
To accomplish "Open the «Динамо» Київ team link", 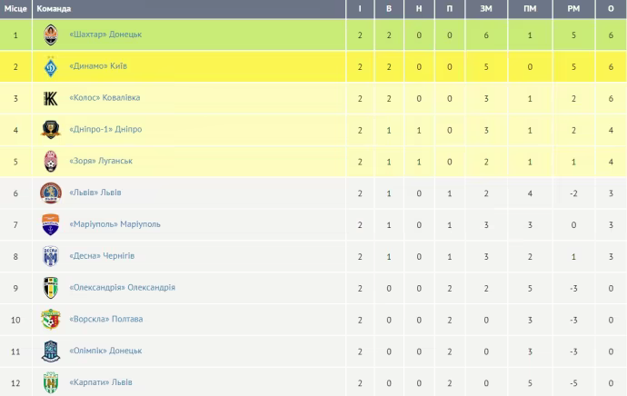I will pos(98,66).
